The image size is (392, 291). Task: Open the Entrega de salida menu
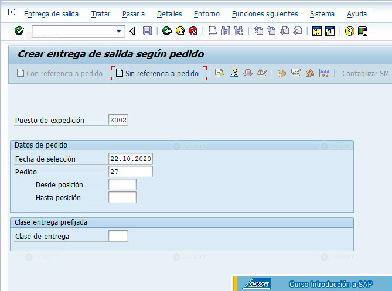(x=51, y=13)
